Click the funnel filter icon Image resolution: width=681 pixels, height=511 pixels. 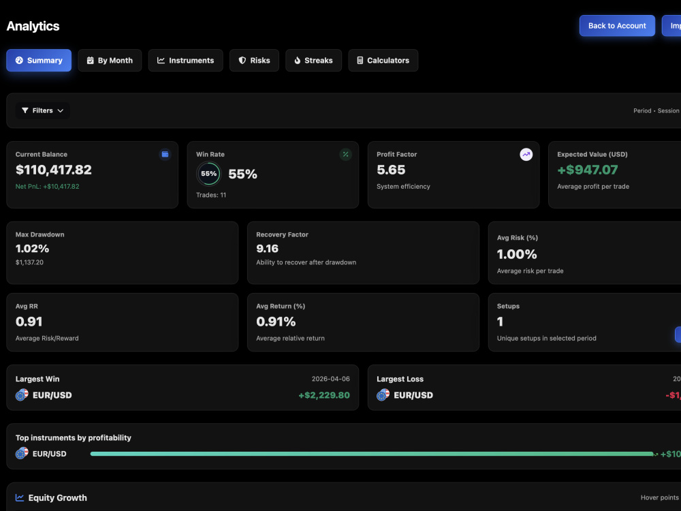(x=25, y=110)
